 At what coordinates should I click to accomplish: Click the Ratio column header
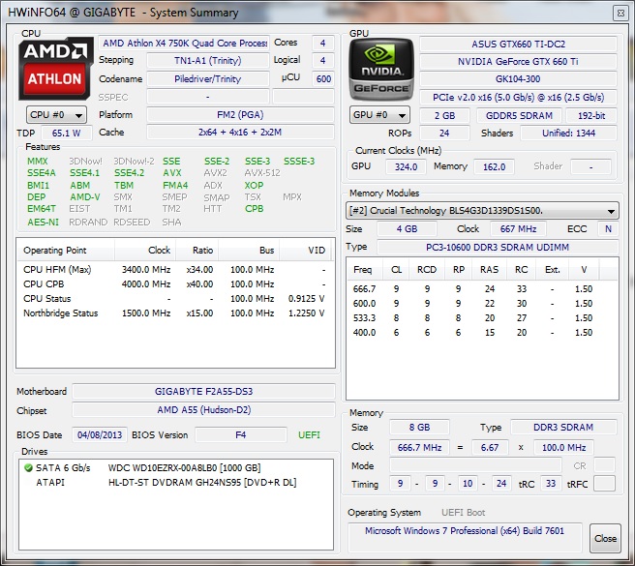point(197,251)
